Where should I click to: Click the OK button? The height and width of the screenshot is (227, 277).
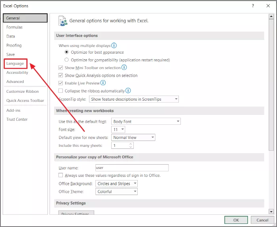[x=236, y=220]
